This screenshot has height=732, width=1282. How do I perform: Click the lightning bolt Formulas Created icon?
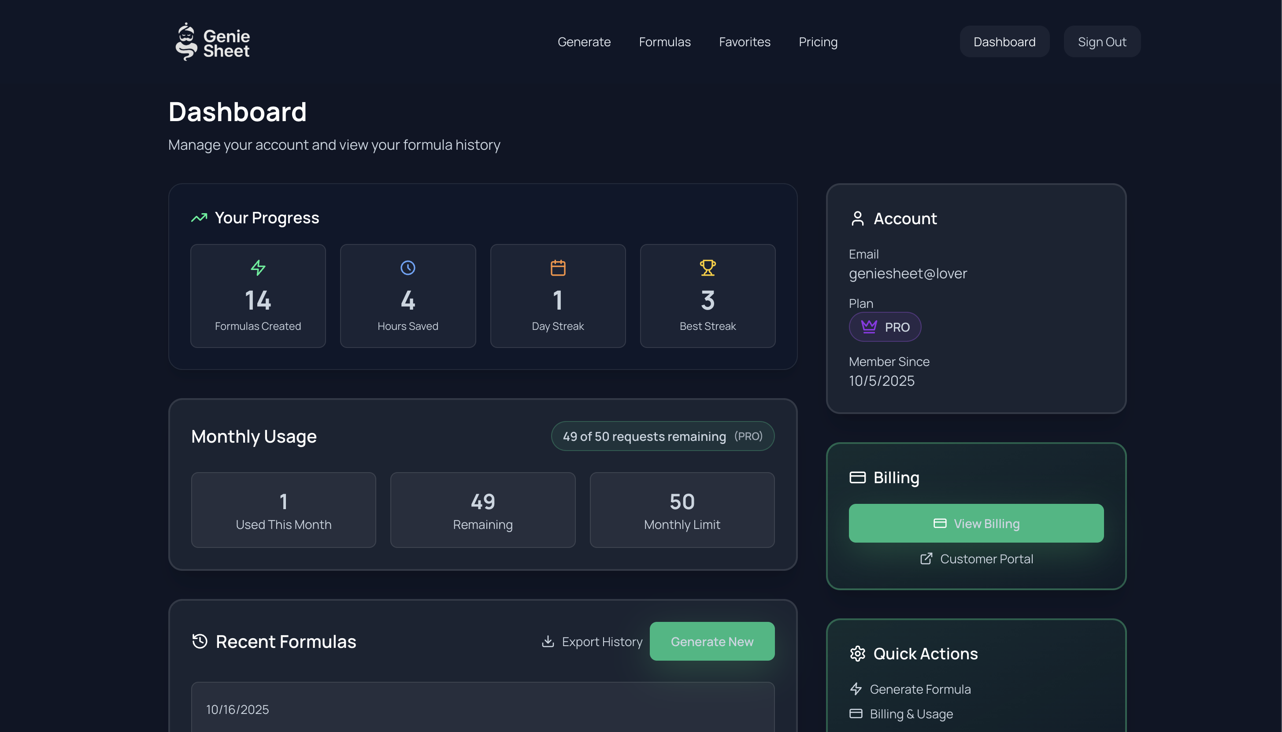[258, 267]
